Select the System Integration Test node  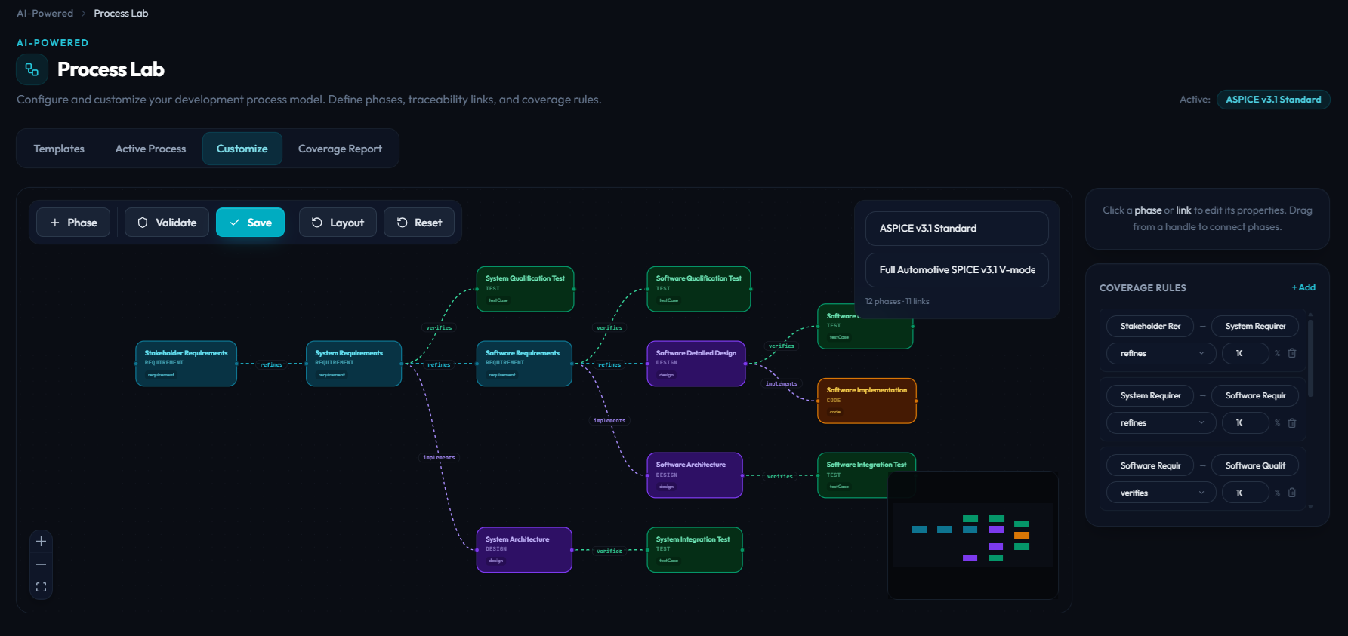(695, 550)
